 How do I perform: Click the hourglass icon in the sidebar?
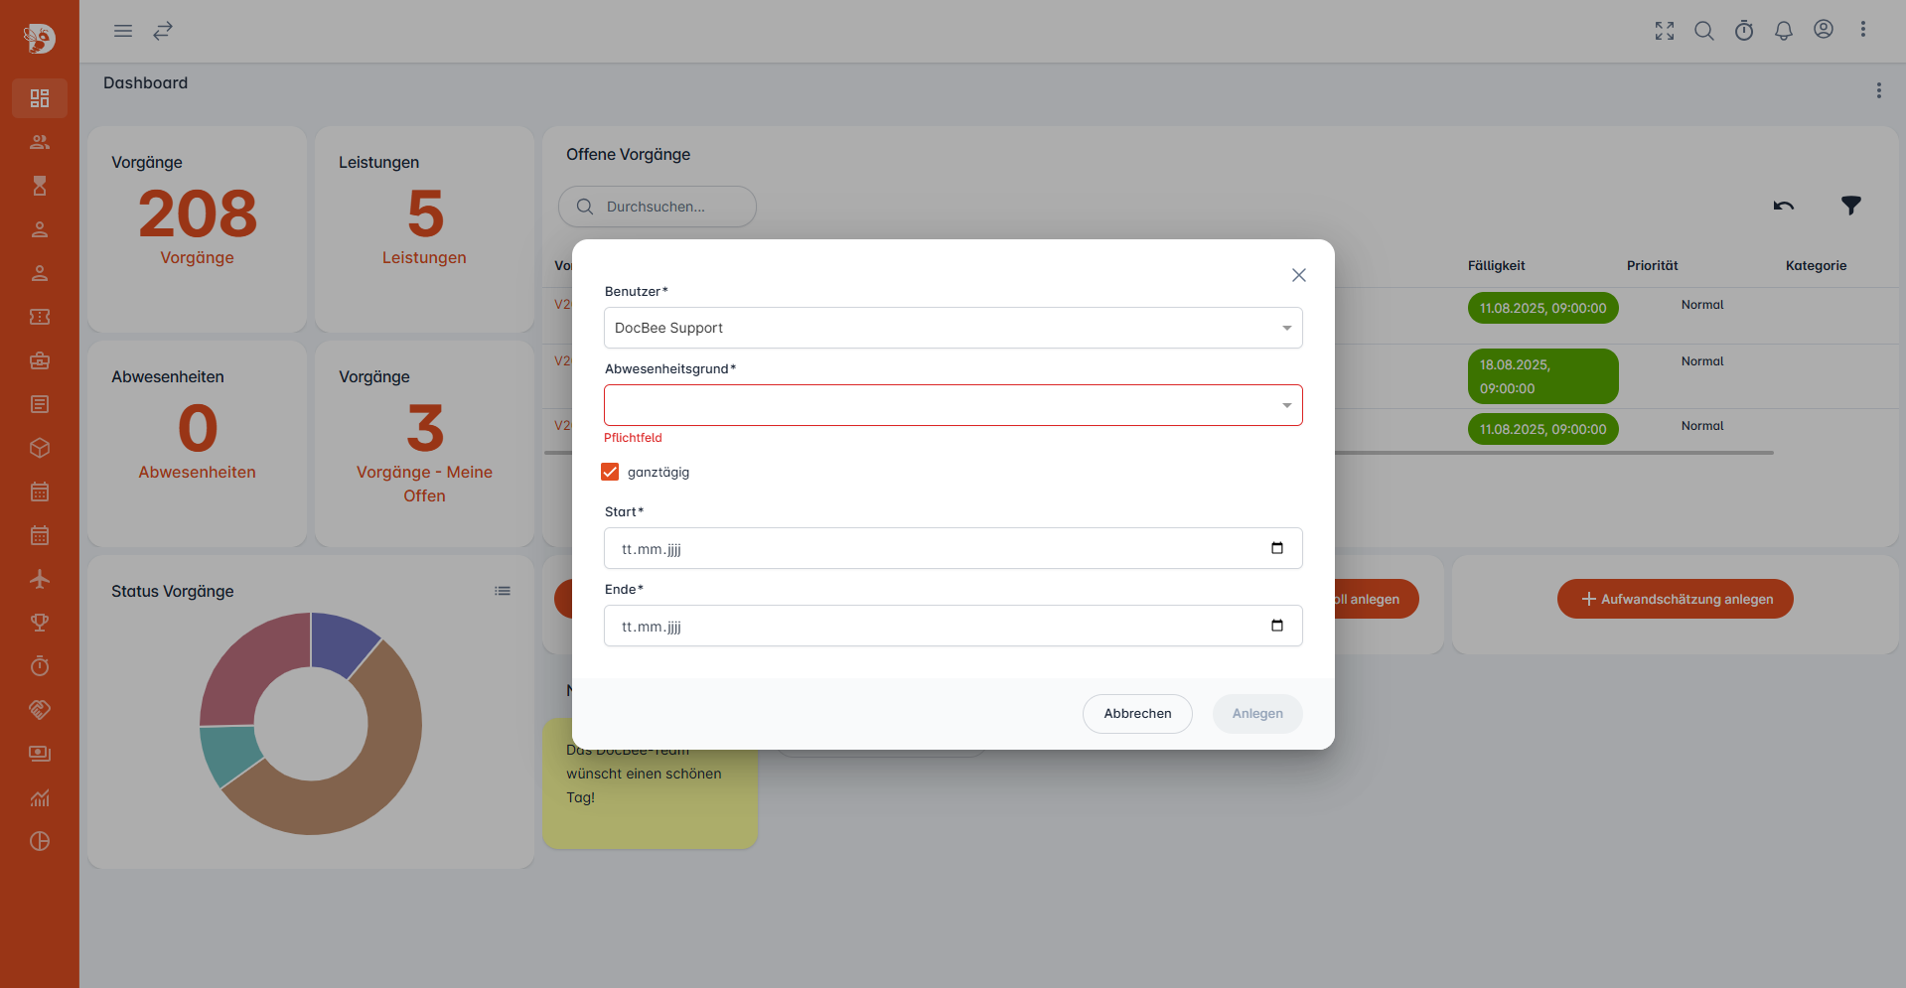pos(40,186)
